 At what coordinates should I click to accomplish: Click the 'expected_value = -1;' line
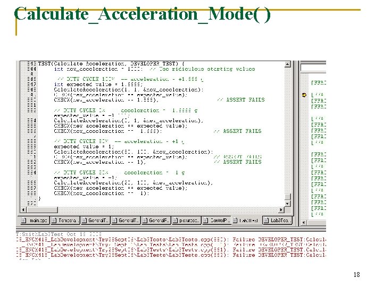pyautogui.click(x=86, y=178)
